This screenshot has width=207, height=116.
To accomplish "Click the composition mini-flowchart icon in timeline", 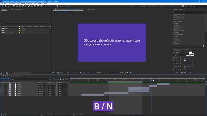I will (x=51, y=79).
